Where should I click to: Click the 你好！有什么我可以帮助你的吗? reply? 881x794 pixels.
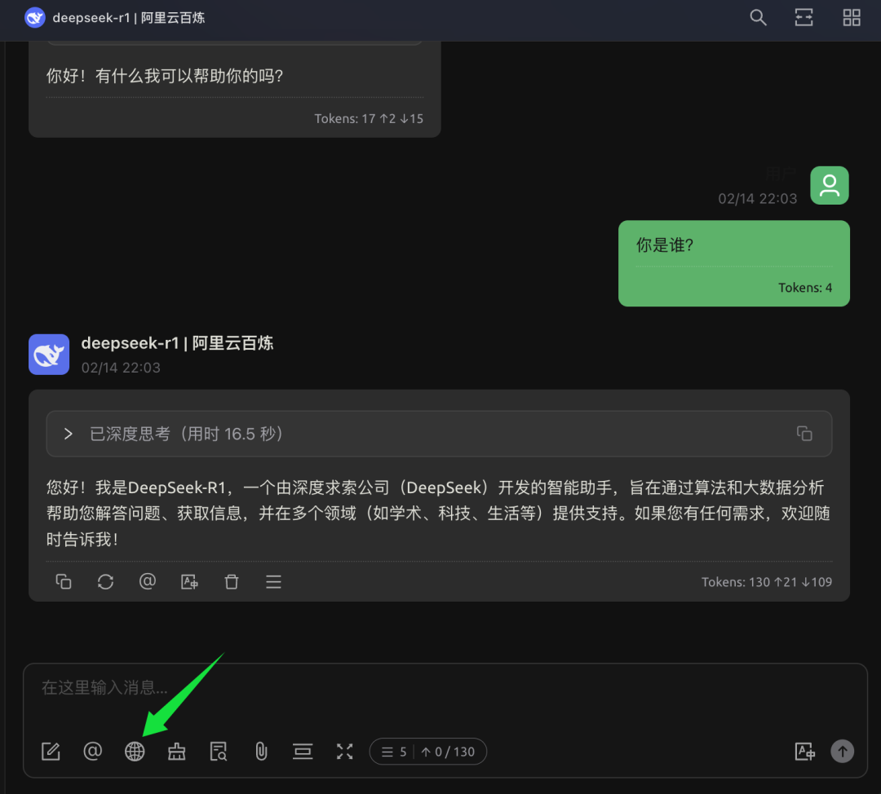(x=165, y=76)
